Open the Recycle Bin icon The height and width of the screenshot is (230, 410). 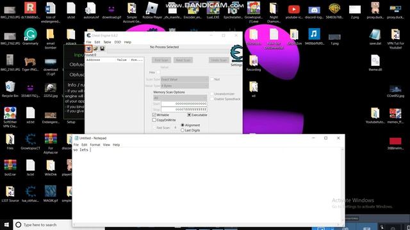click(x=10, y=89)
